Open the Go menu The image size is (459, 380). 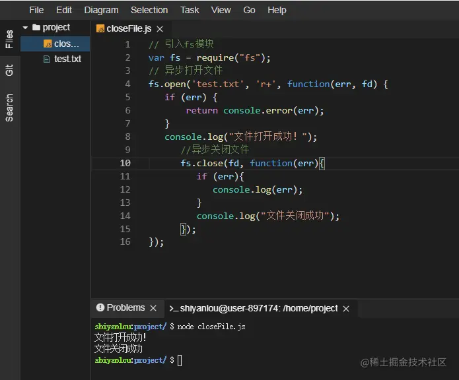click(249, 11)
